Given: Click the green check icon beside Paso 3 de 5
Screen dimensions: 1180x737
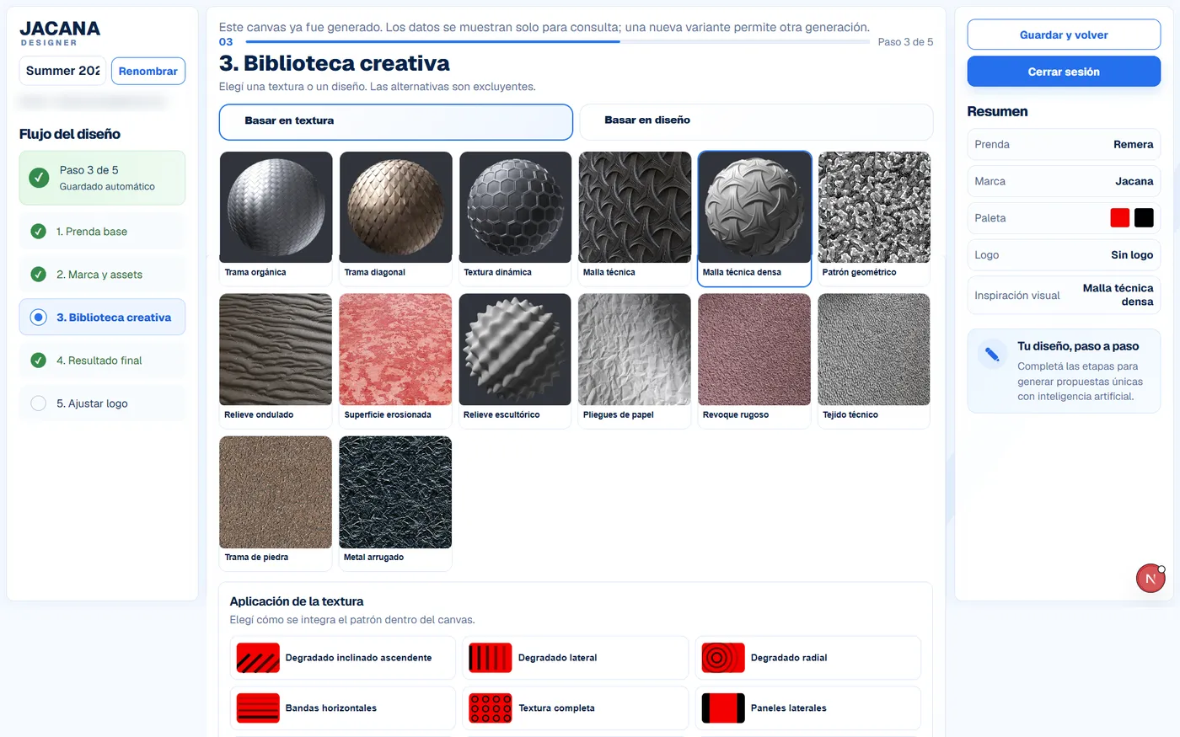Looking at the screenshot, I should [39, 178].
